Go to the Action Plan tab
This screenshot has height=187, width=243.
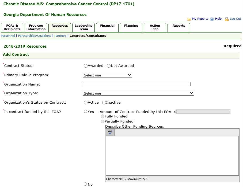(x=155, y=27)
